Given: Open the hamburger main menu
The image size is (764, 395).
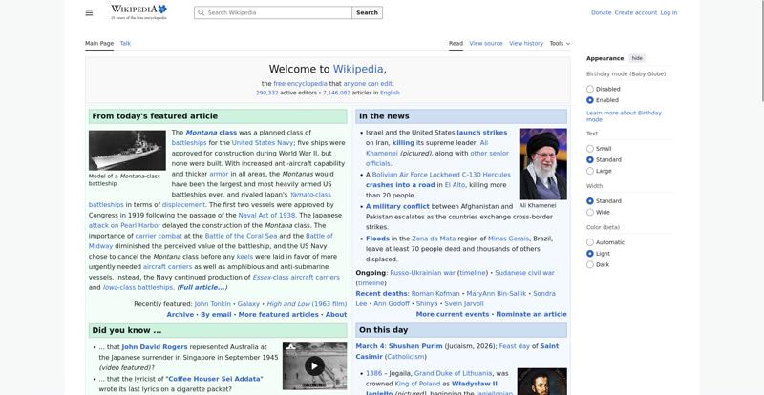Looking at the screenshot, I should [x=89, y=12].
